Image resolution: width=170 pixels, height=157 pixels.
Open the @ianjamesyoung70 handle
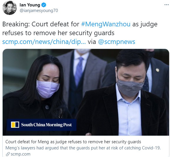pos(39,11)
